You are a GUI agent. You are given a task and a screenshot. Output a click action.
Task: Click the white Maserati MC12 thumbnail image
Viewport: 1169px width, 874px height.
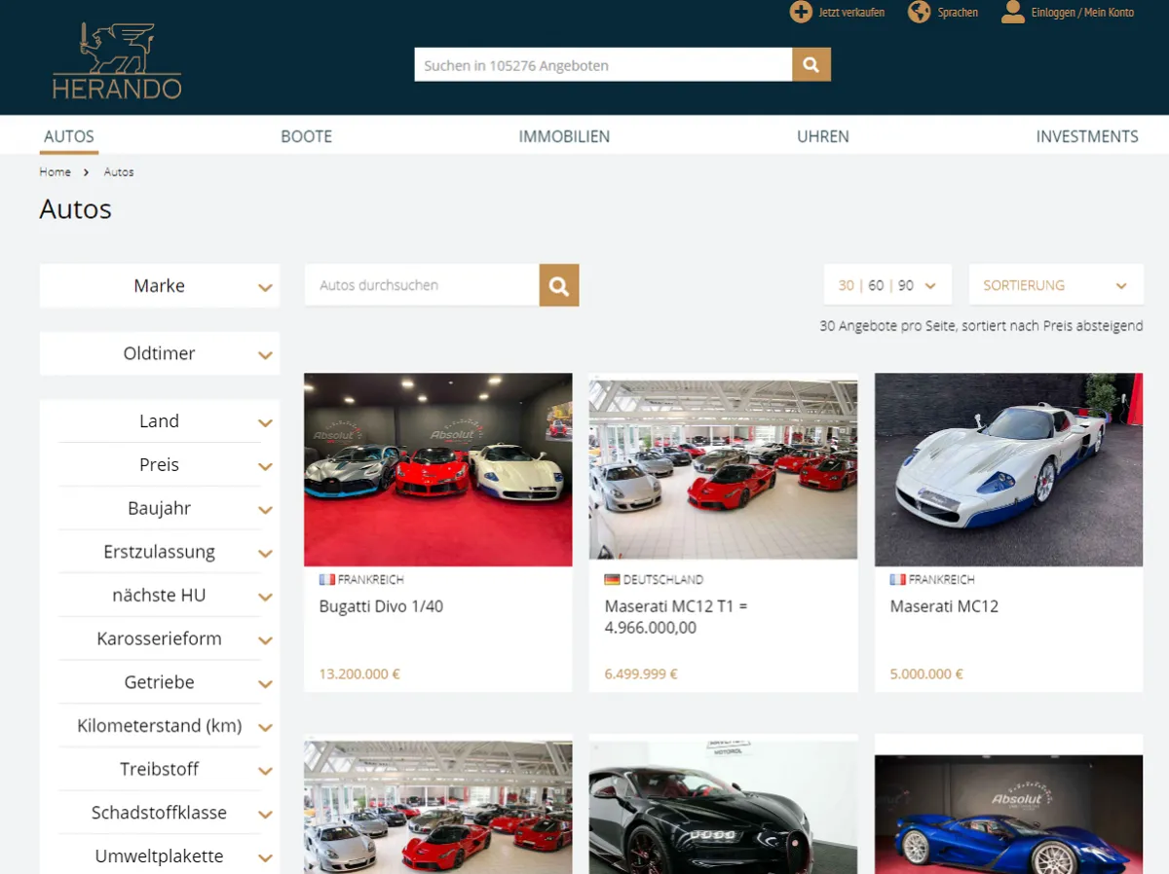[x=1008, y=469]
